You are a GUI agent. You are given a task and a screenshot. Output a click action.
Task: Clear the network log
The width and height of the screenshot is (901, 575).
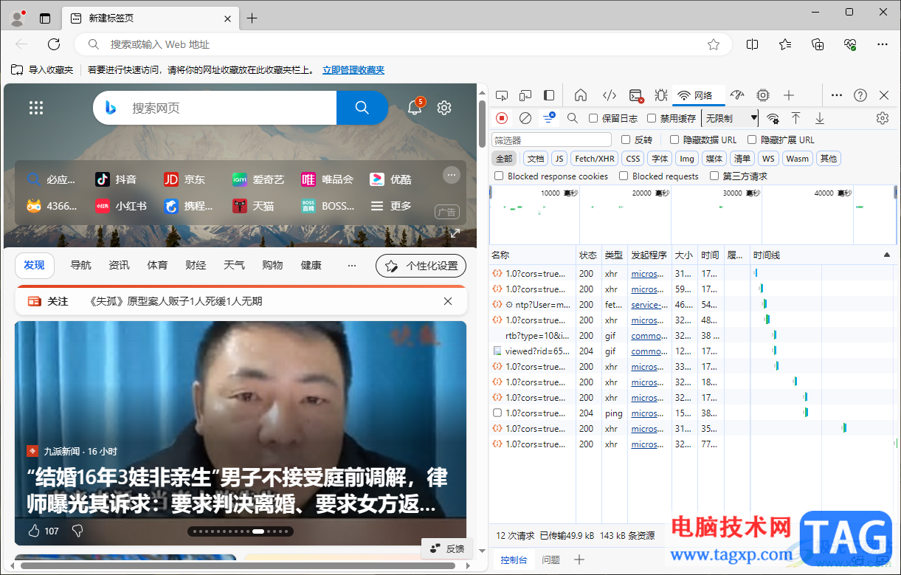(525, 118)
